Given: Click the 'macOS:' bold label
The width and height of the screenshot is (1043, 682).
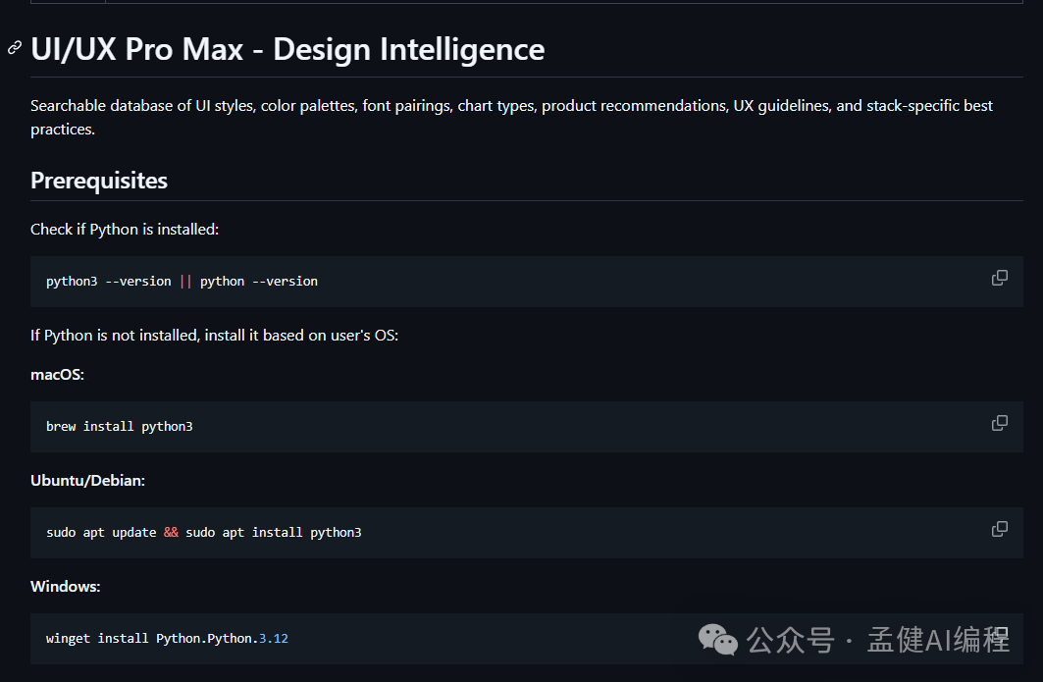Looking at the screenshot, I should coord(57,375).
